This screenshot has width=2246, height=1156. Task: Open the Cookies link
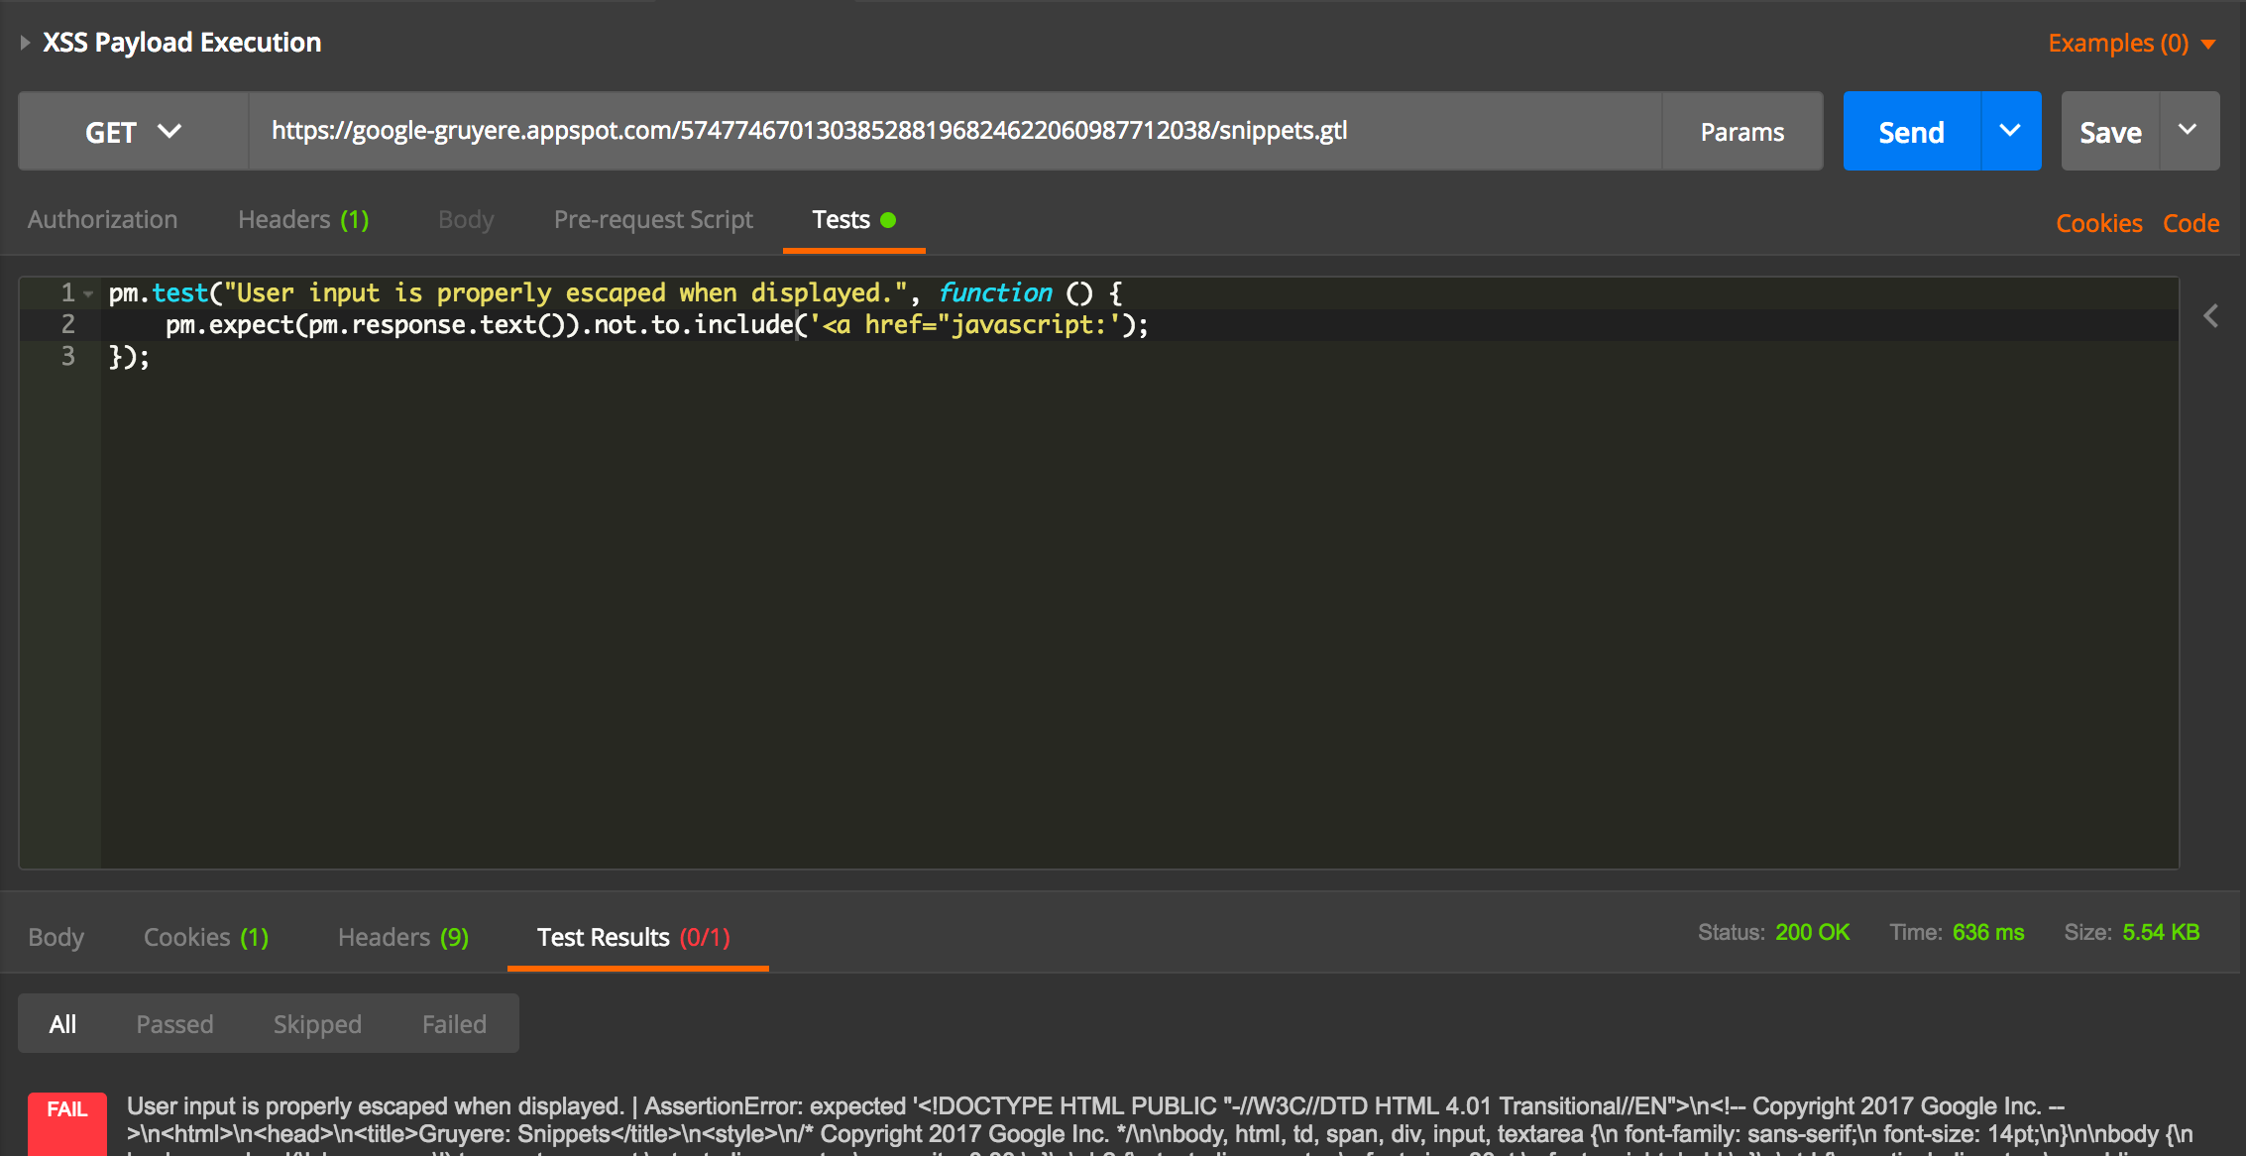point(2098,223)
